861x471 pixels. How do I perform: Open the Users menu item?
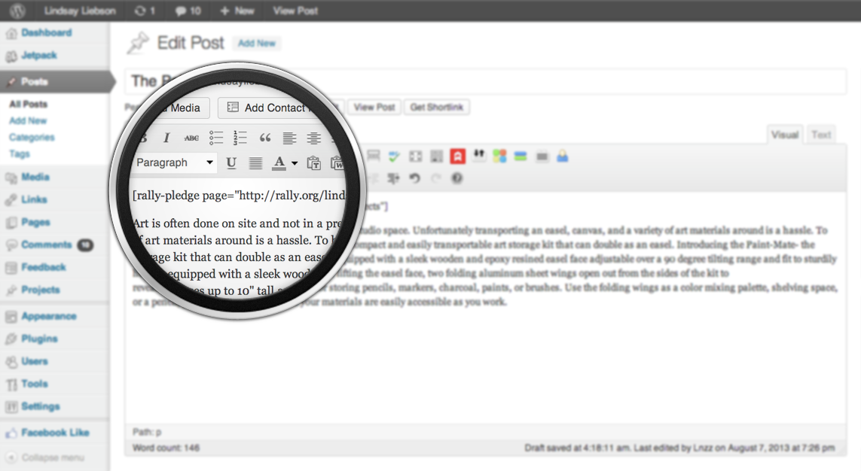tap(35, 361)
